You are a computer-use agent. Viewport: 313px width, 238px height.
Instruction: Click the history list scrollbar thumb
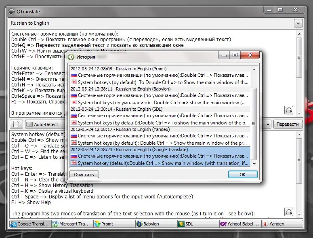(x=254, y=123)
